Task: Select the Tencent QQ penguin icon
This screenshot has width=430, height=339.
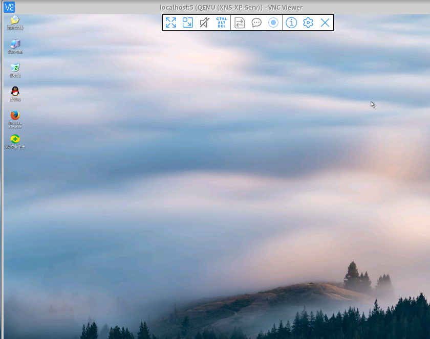Action: pyautogui.click(x=15, y=92)
